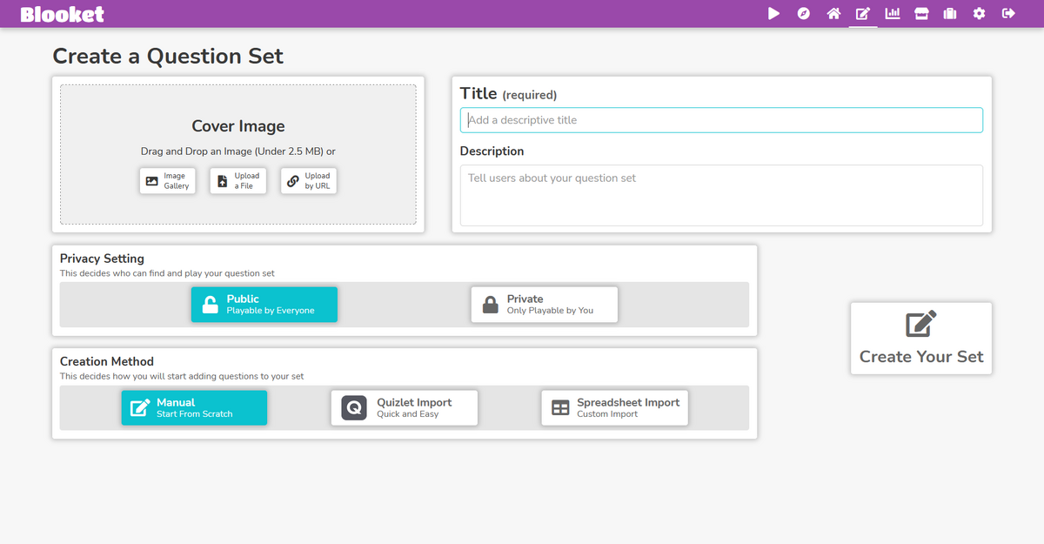Select the Play icon in the navbar

(773, 13)
